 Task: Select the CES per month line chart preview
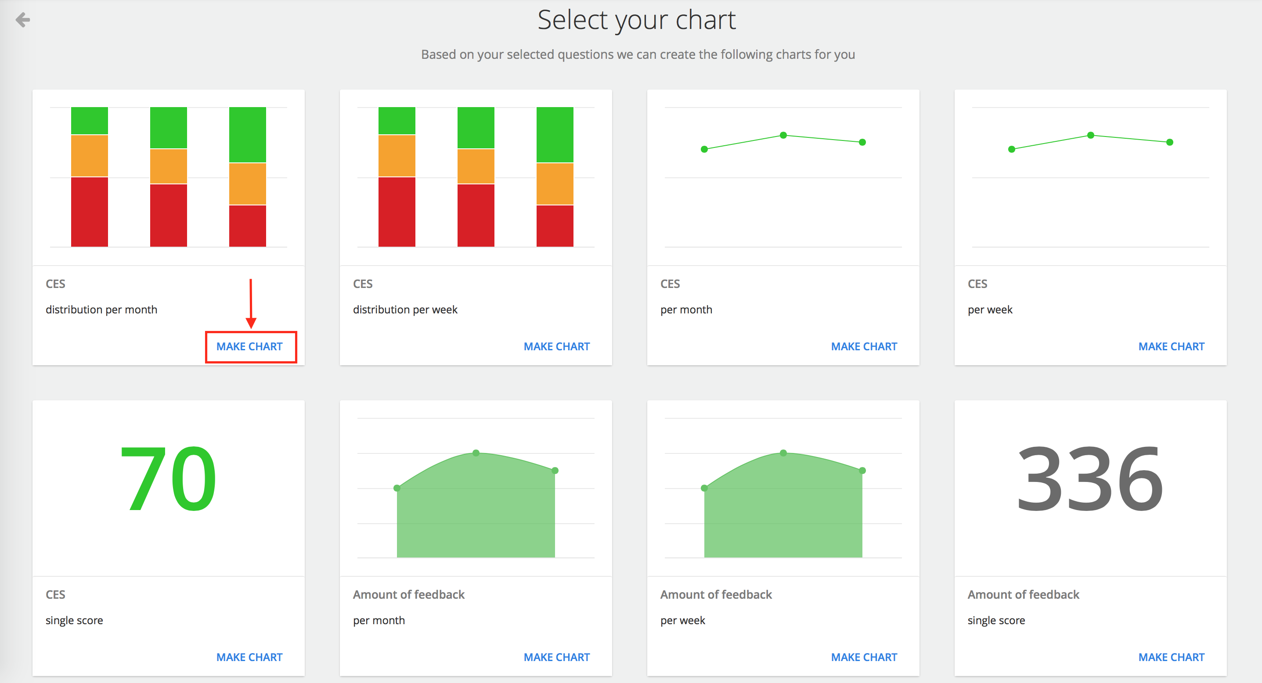tap(783, 177)
